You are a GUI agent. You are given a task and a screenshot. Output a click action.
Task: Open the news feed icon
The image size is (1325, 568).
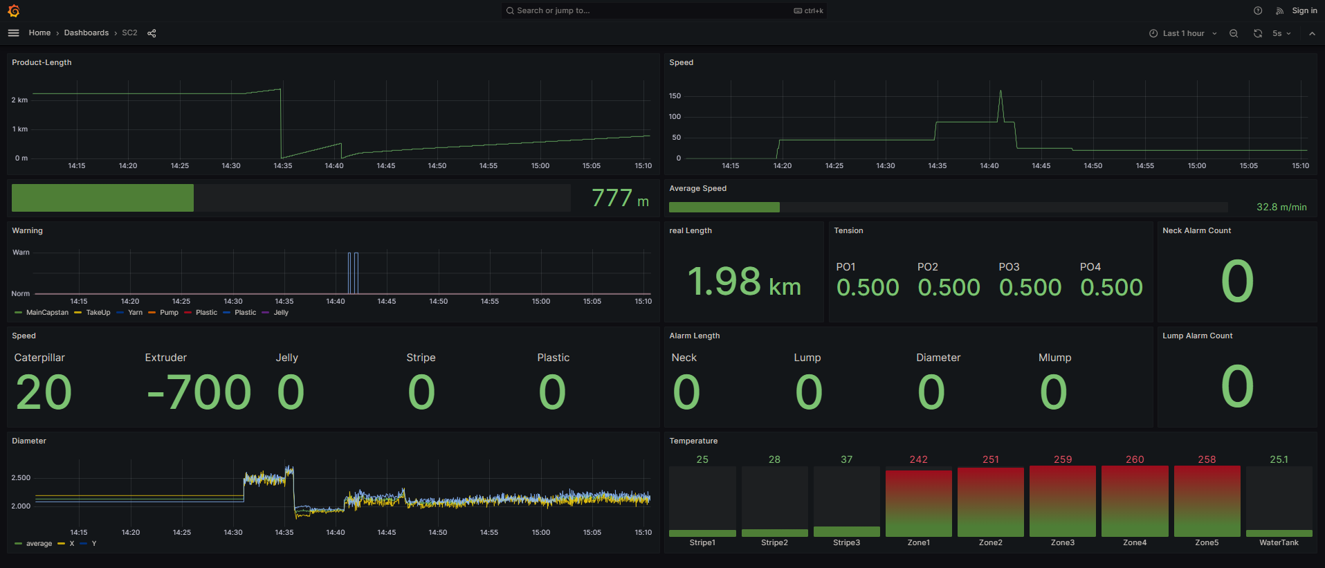coord(1279,11)
